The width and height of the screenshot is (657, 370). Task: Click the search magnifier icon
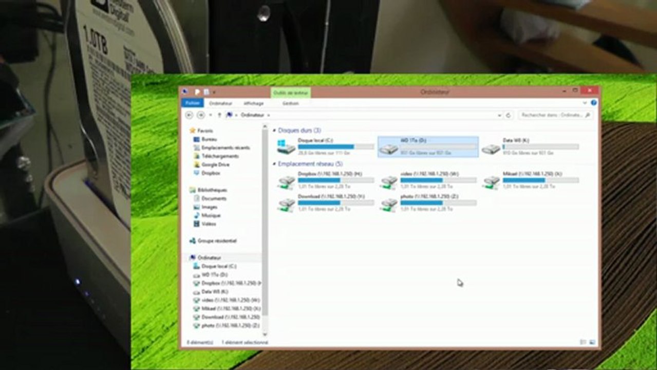coord(588,115)
